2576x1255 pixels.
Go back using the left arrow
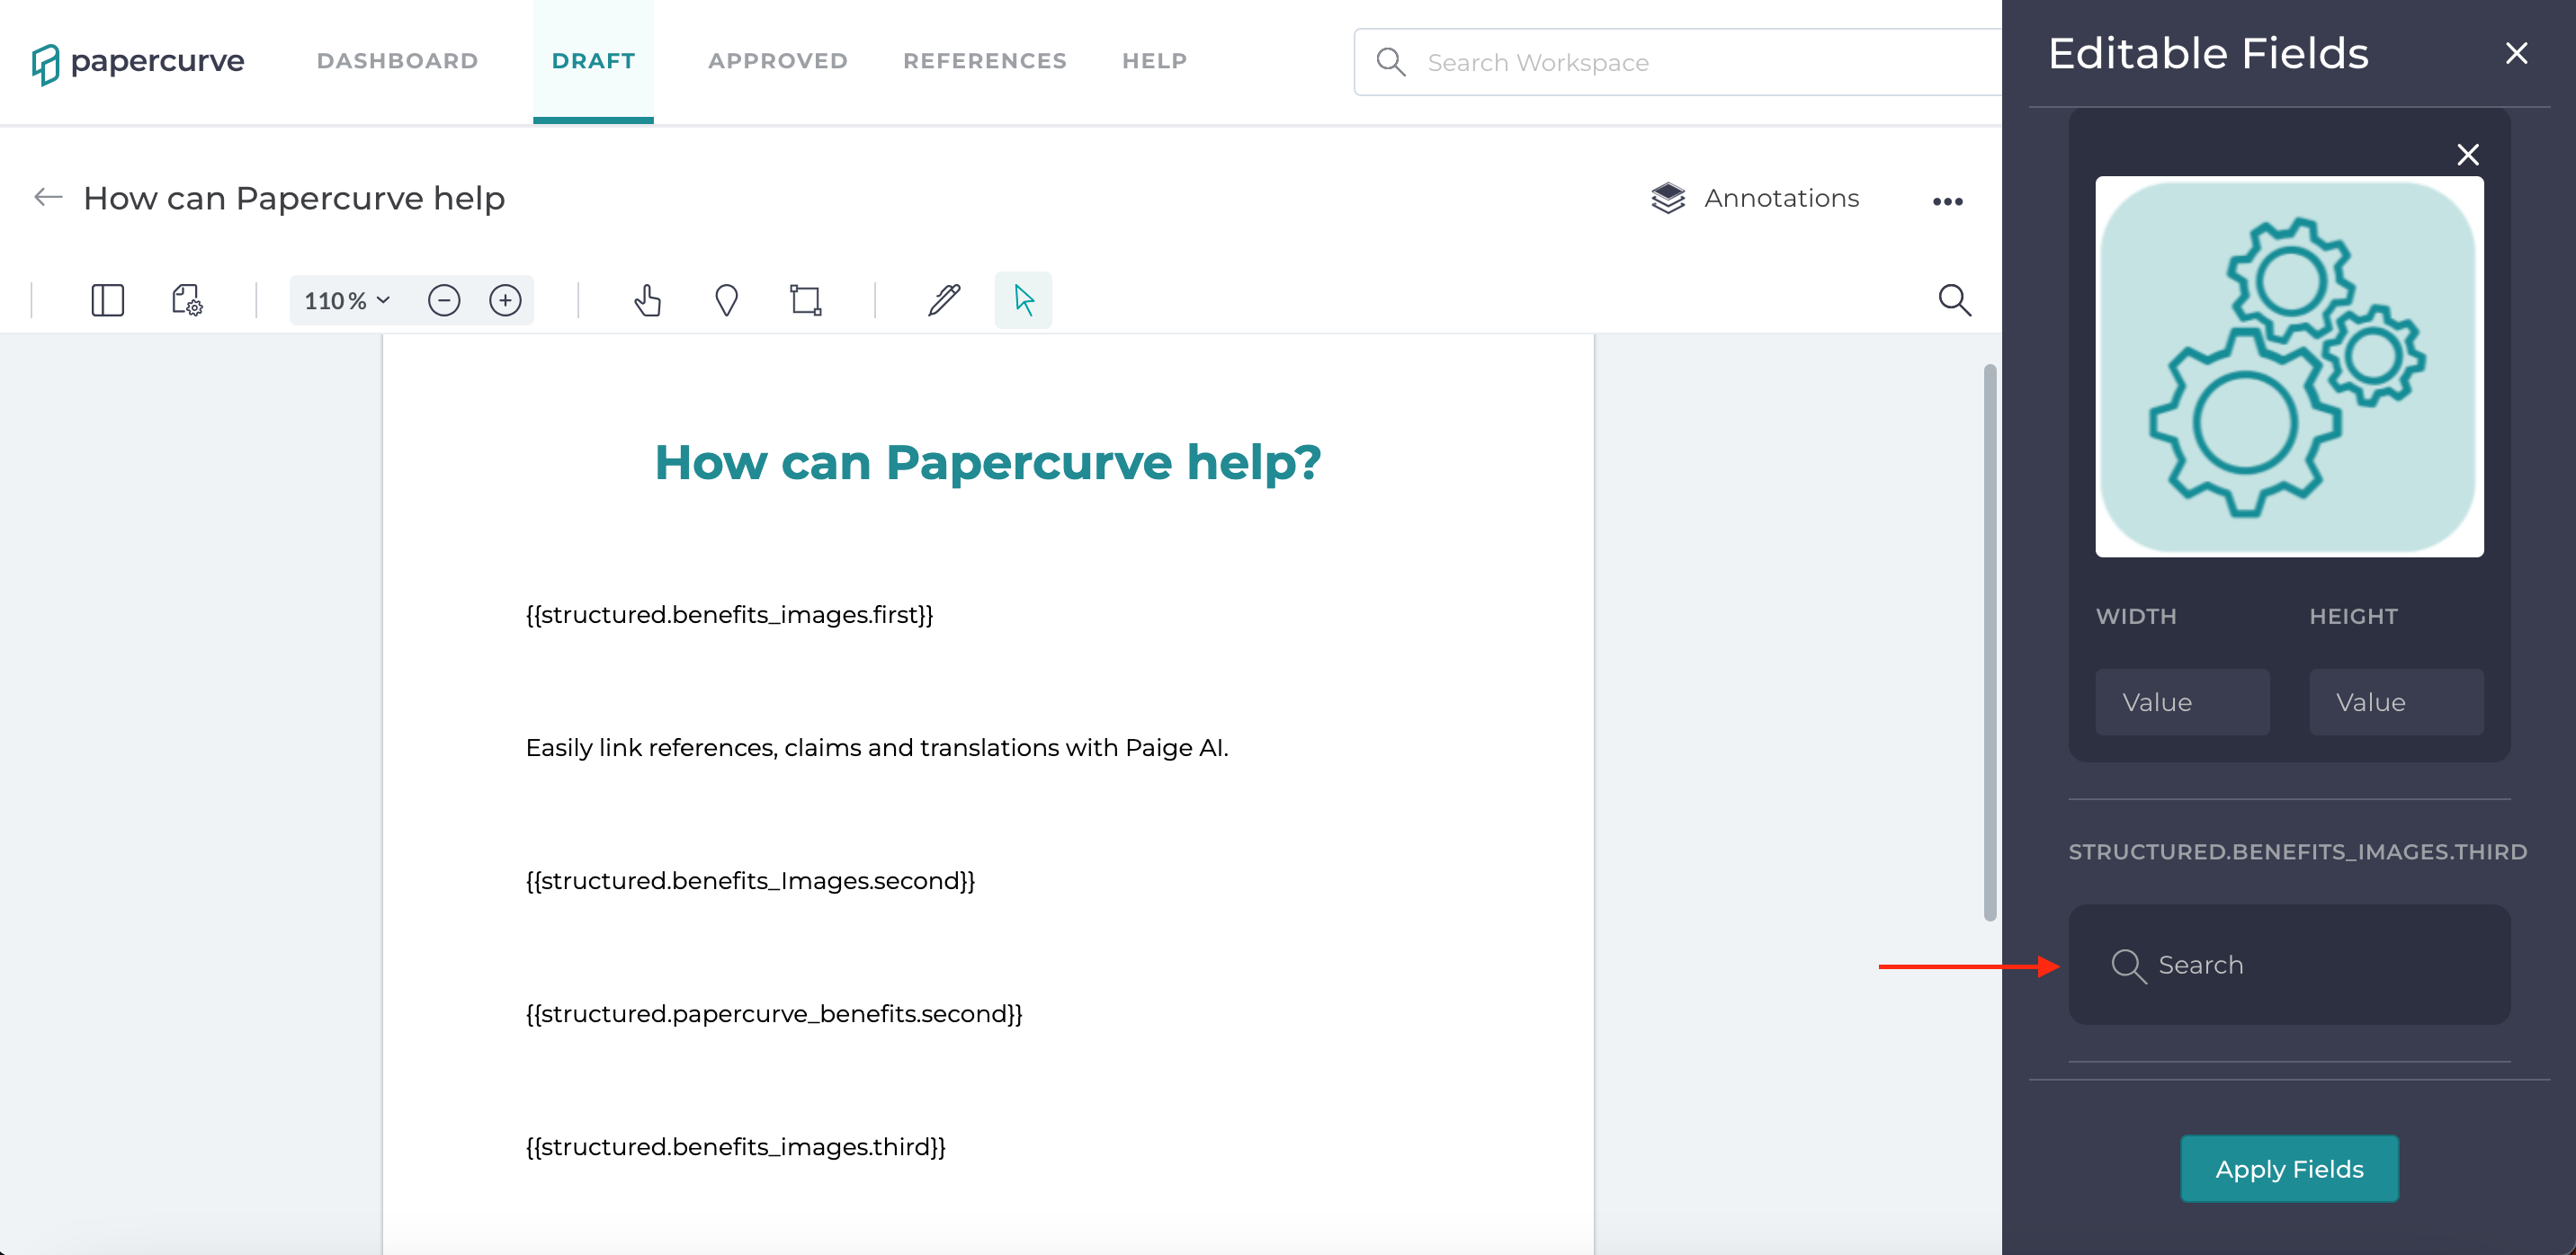tap(48, 197)
